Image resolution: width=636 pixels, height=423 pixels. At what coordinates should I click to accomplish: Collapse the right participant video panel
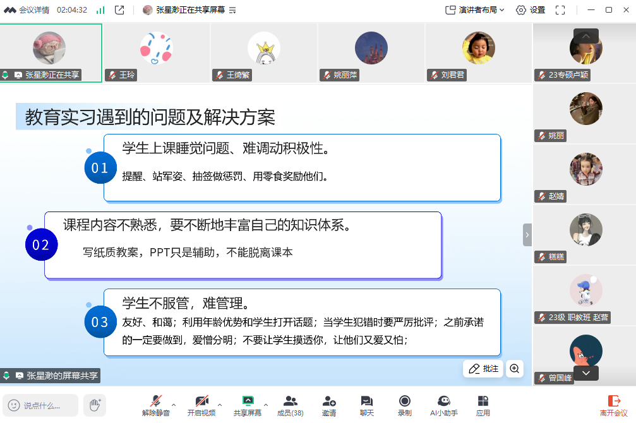(x=527, y=234)
